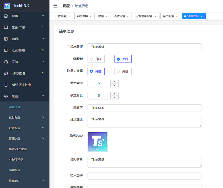Expand the 短信配置 submenu chevron

click(x=43, y=127)
